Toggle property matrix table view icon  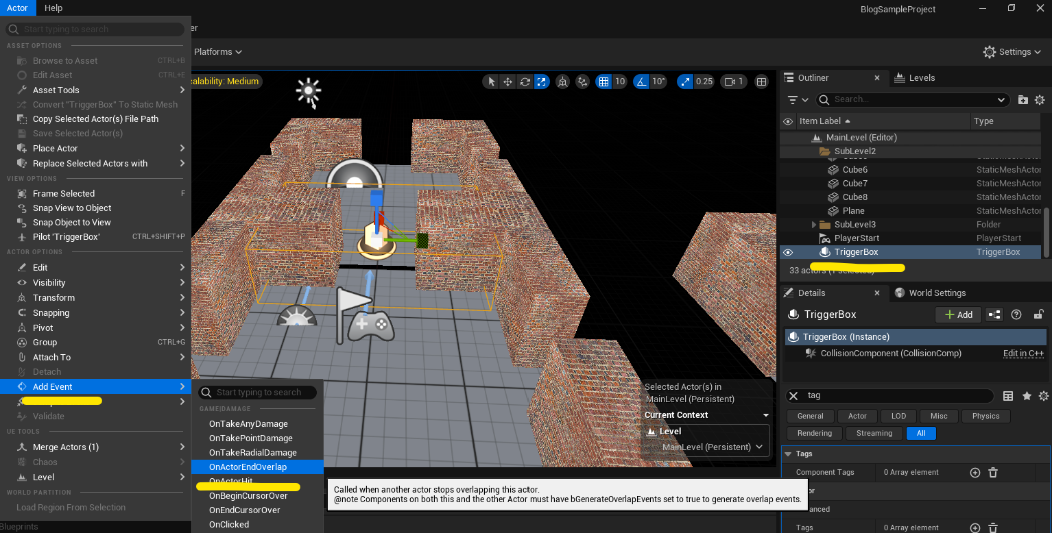[1008, 396]
